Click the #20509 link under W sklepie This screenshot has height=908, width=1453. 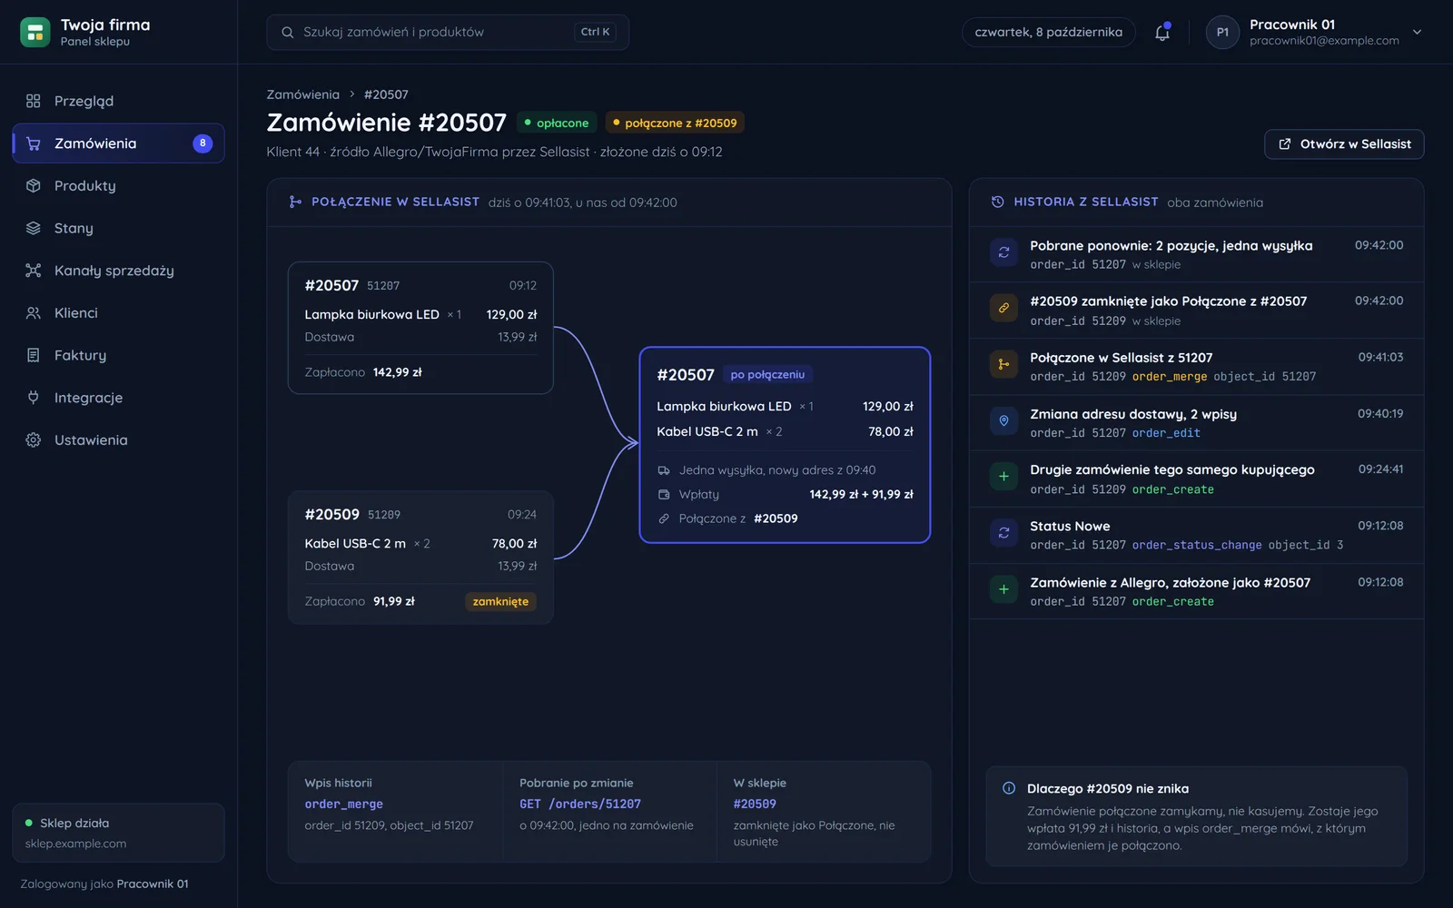coord(755,804)
